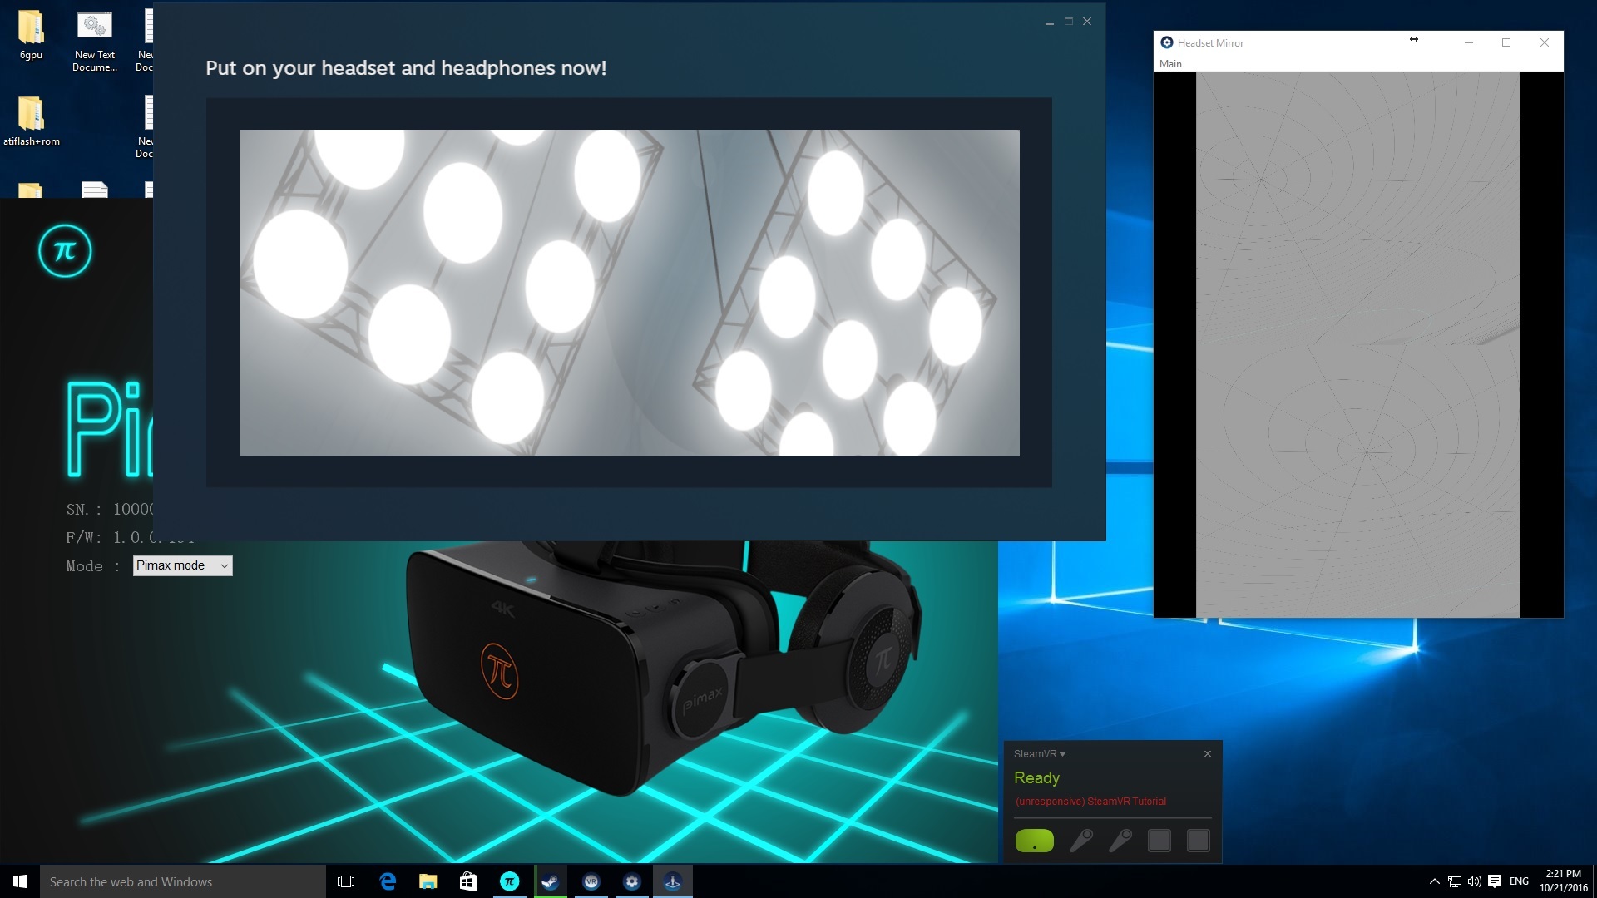Image resolution: width=1597 pixels, height=898 pixels.
Task: Maximize the SteamVR tutorial window
Action: 1069,22
